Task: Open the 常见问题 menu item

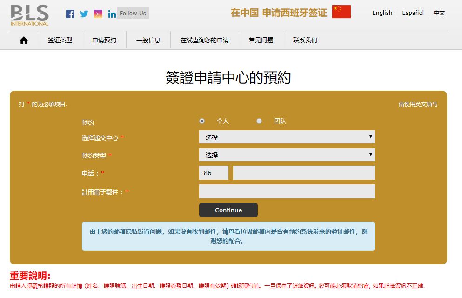Action: click(x=261, y=41)
